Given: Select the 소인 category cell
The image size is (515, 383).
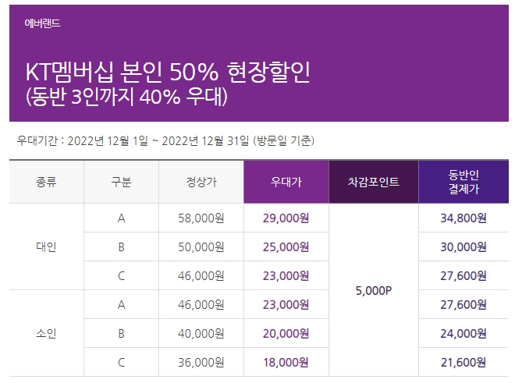Looking at the screenshot, I should (x=46, y=333).
